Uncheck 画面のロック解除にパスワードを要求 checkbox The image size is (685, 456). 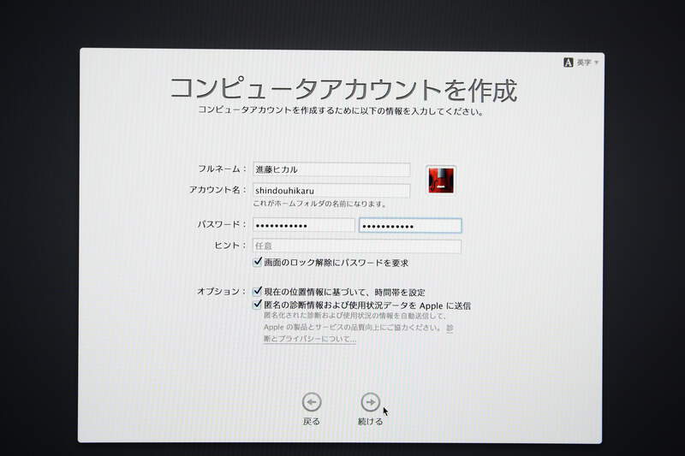pos(258,262)
